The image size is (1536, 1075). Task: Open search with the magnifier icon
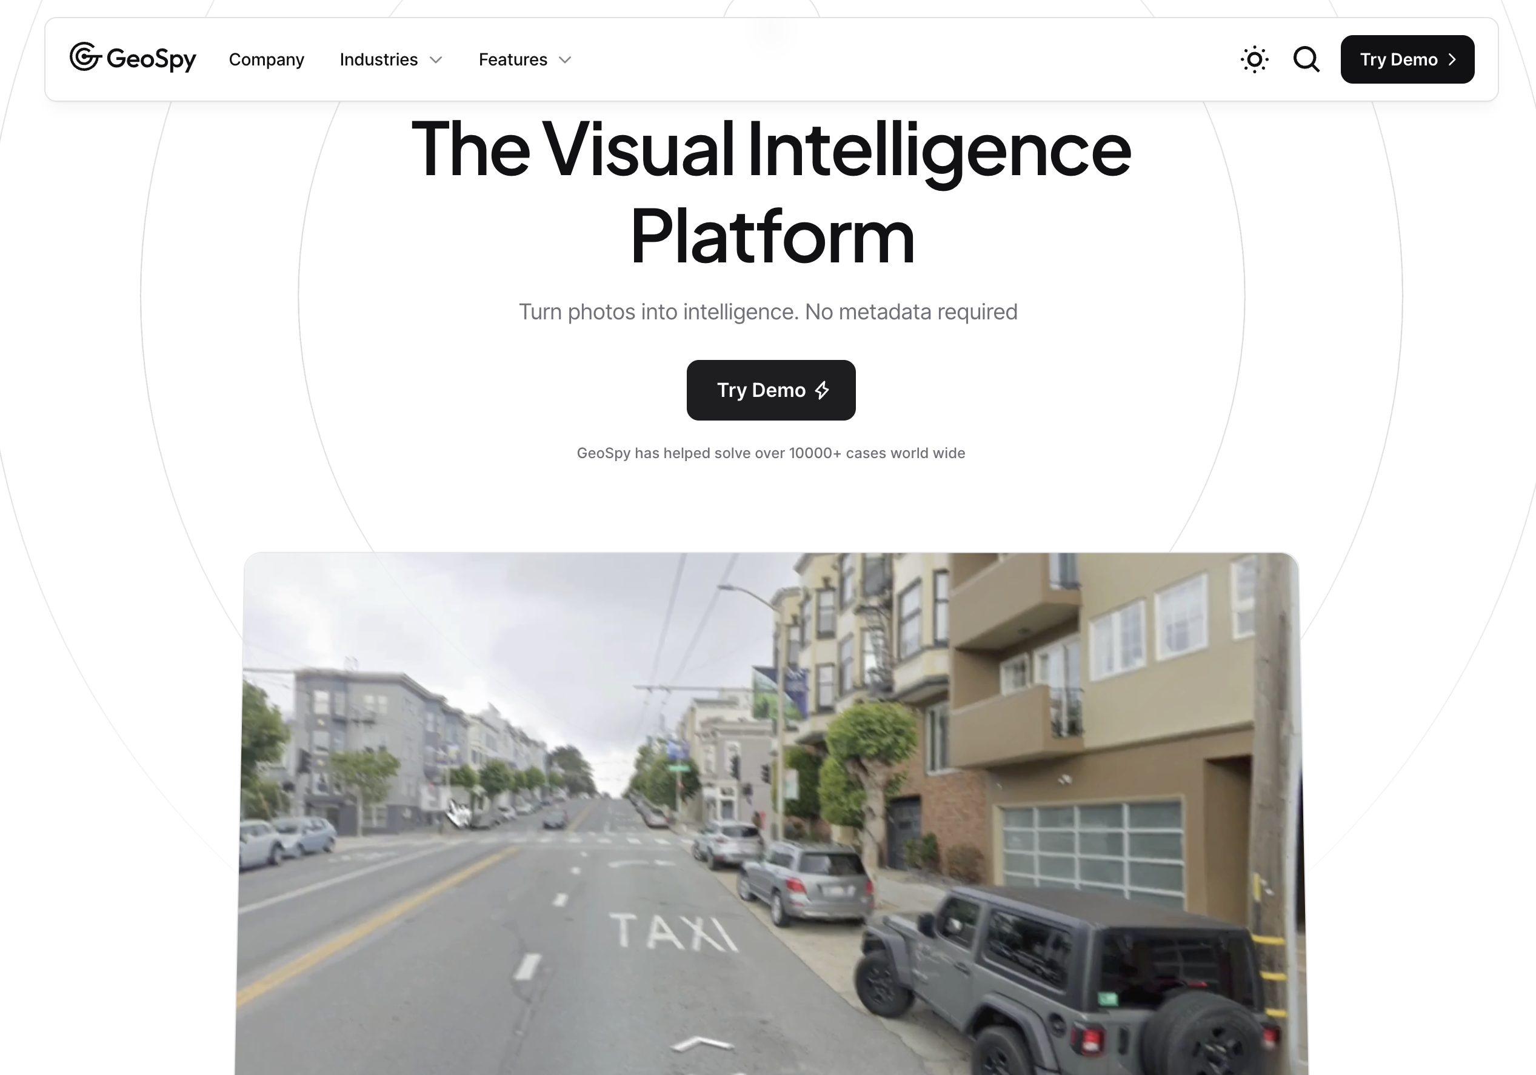coord(1306,59)
